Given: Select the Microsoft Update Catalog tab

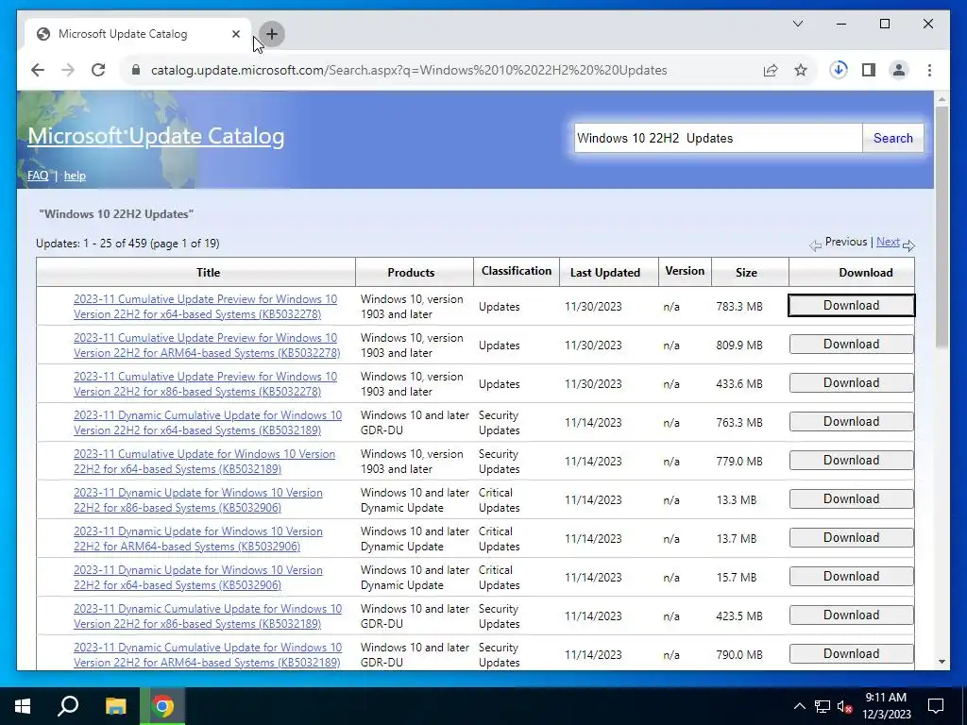Looking at the screenshot, I should pos(138,34).
